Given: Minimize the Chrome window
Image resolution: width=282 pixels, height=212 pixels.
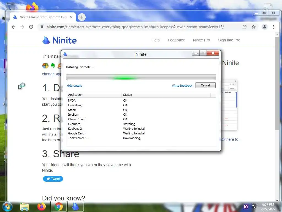Looking at the screenshot, I should pyautogui.click(x=256, y=13).
